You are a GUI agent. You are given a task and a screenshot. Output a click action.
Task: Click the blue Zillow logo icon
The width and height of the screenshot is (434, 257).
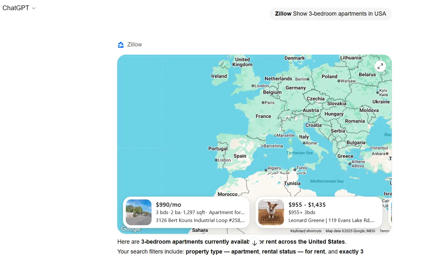tap(121, 45)
